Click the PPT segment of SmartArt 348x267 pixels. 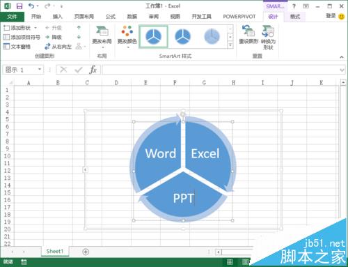183,198
